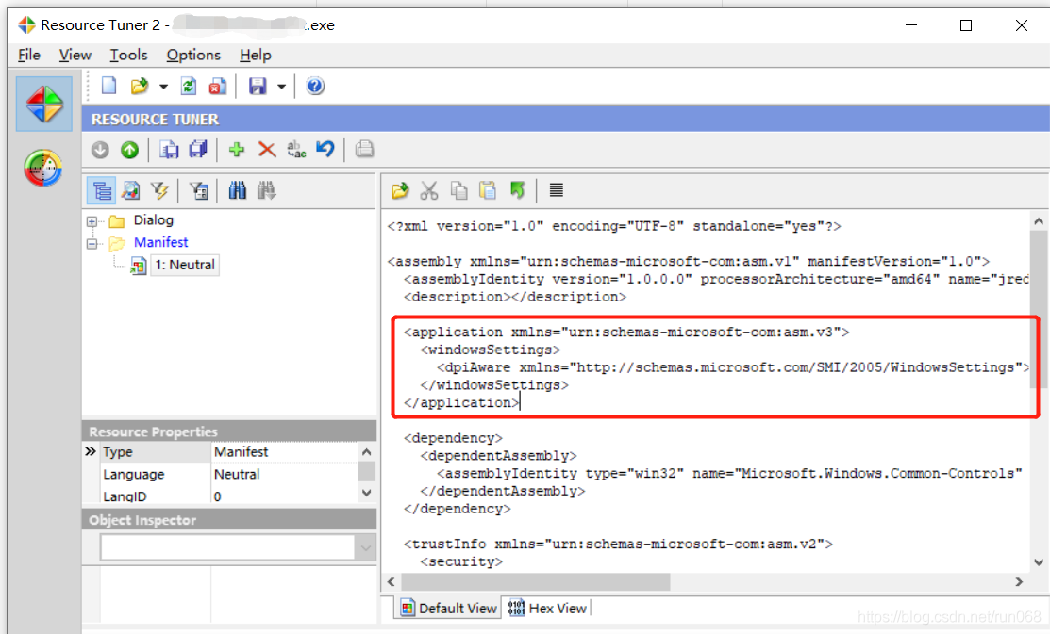This screenshot has width=1050, height=634.
Task: Click the Save resource icon
Action: tap(169, 150)
